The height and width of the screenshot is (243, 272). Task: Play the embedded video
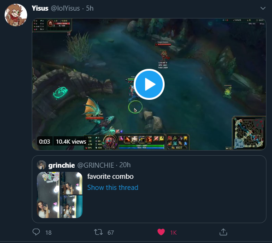[x=149, y=84]
